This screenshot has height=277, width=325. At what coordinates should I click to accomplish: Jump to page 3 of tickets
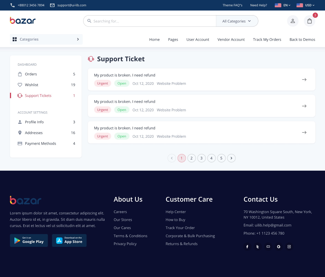point(201,158)
